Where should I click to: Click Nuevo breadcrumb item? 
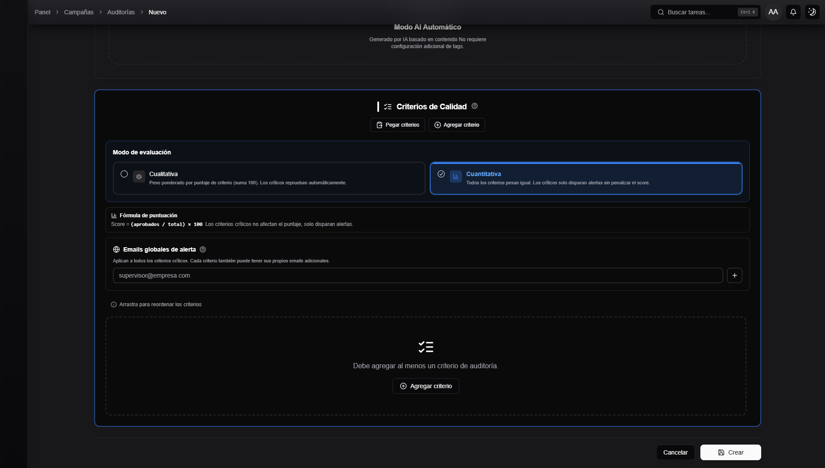click(x=158, y=12)
